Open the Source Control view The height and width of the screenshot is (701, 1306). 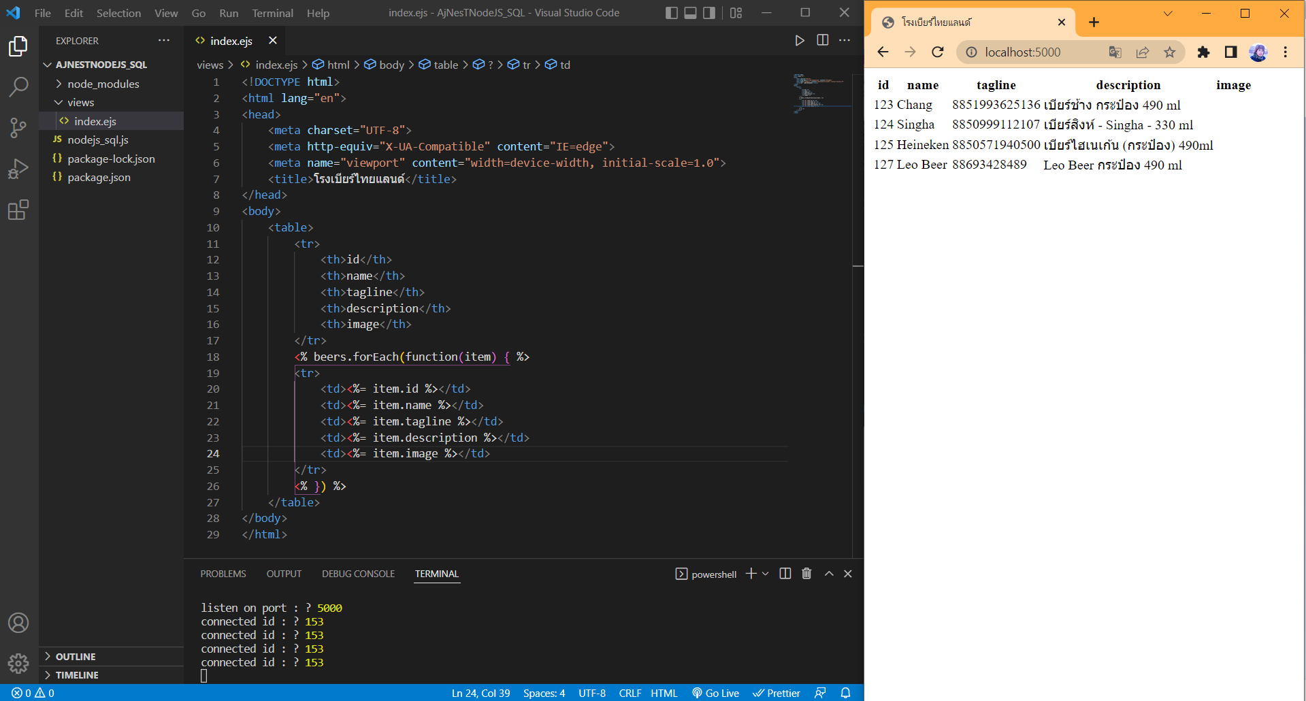pyautogui.click(x=18, y=127)
